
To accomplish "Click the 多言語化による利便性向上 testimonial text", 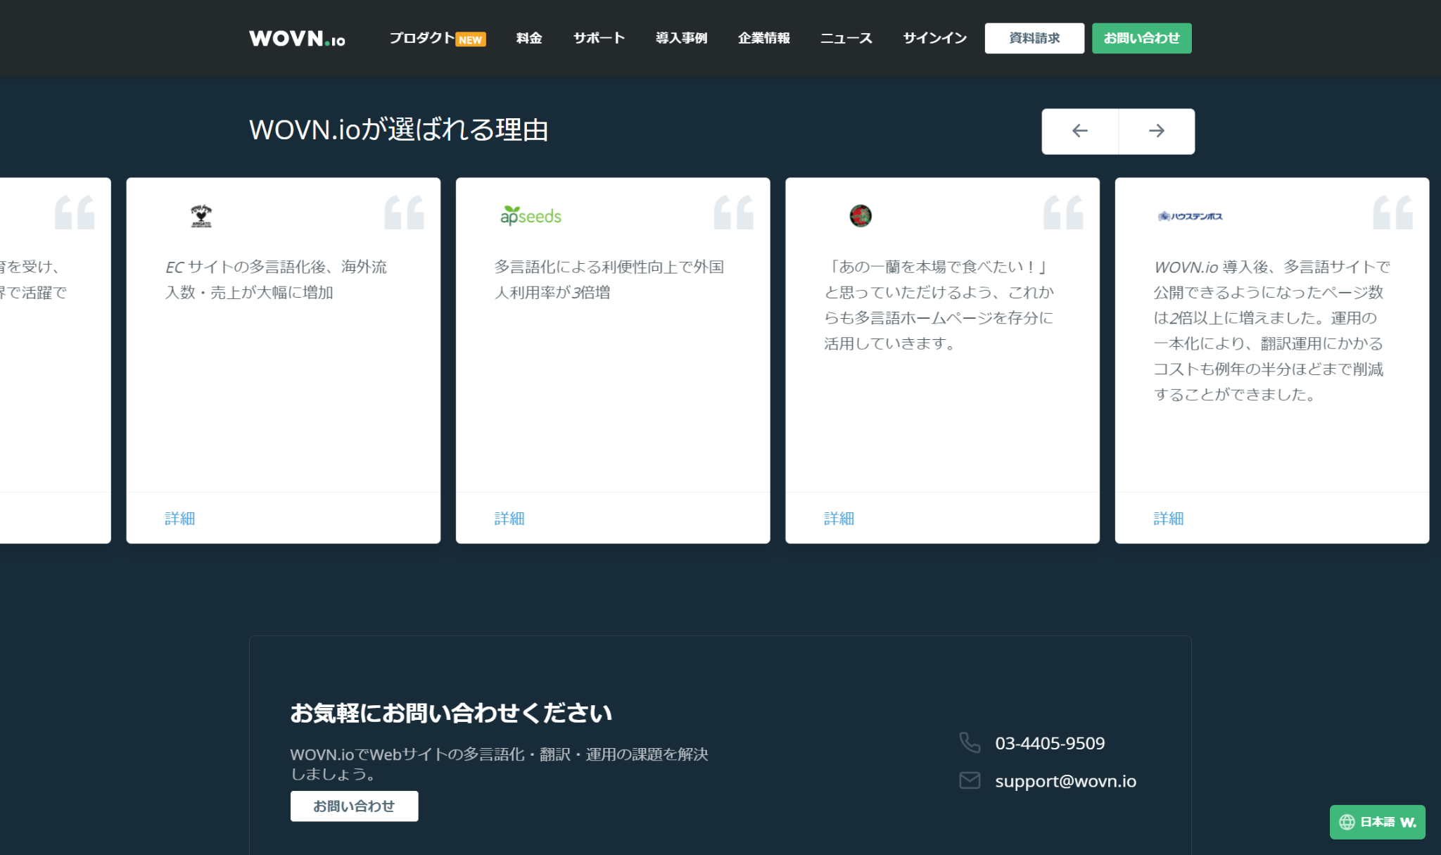I will pyautogui.click(x=609, y=279).
